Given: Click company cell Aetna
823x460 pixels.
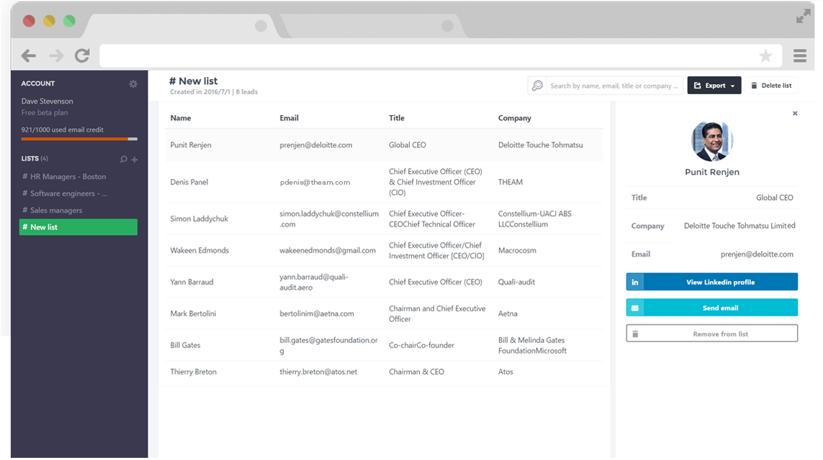Looking at the screenshot, I should [x=508, y=313].
